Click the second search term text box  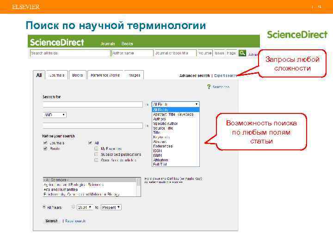[x=92, y=125]
